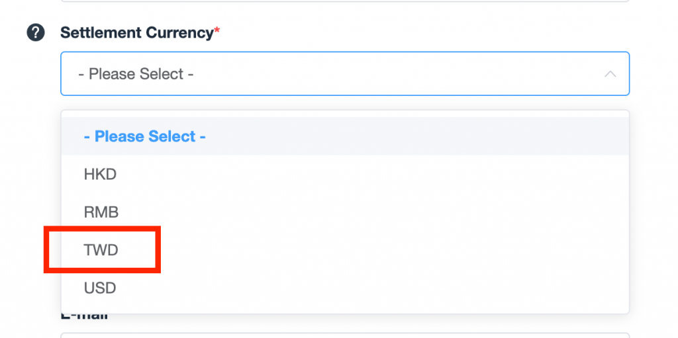This screenshot has height=338, width=678.
Task: Select USD currency option
Action: [x=345, y=288]
